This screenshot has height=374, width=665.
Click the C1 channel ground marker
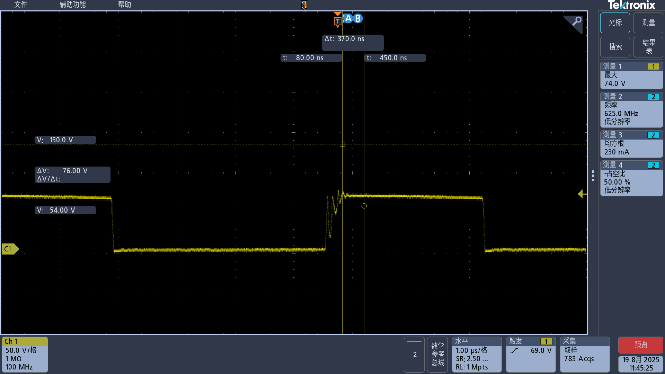pyautogui.click(x=10, y=249)
